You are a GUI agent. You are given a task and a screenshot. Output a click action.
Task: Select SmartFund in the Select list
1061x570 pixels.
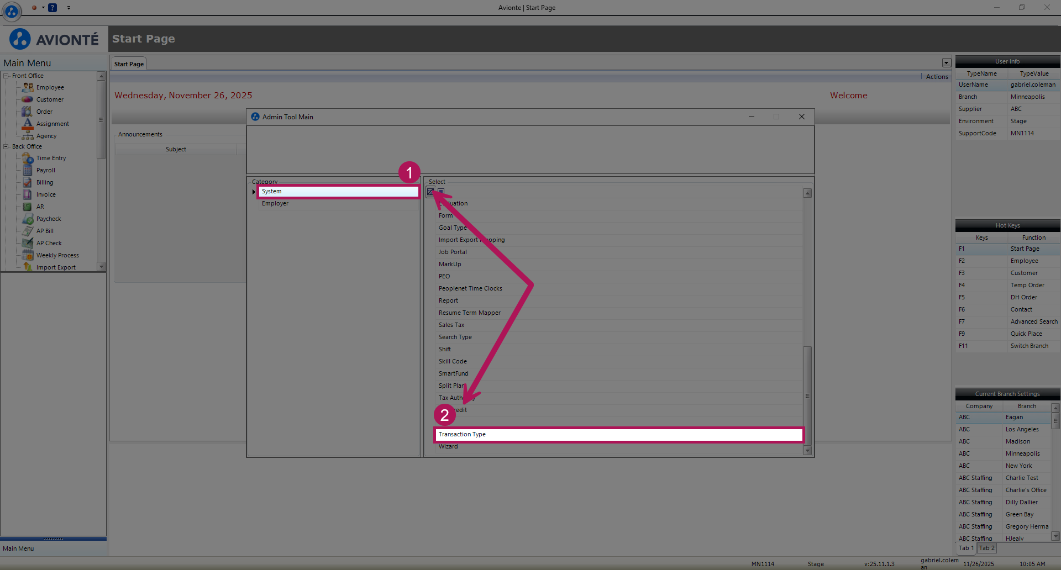(x=619, y=373)
